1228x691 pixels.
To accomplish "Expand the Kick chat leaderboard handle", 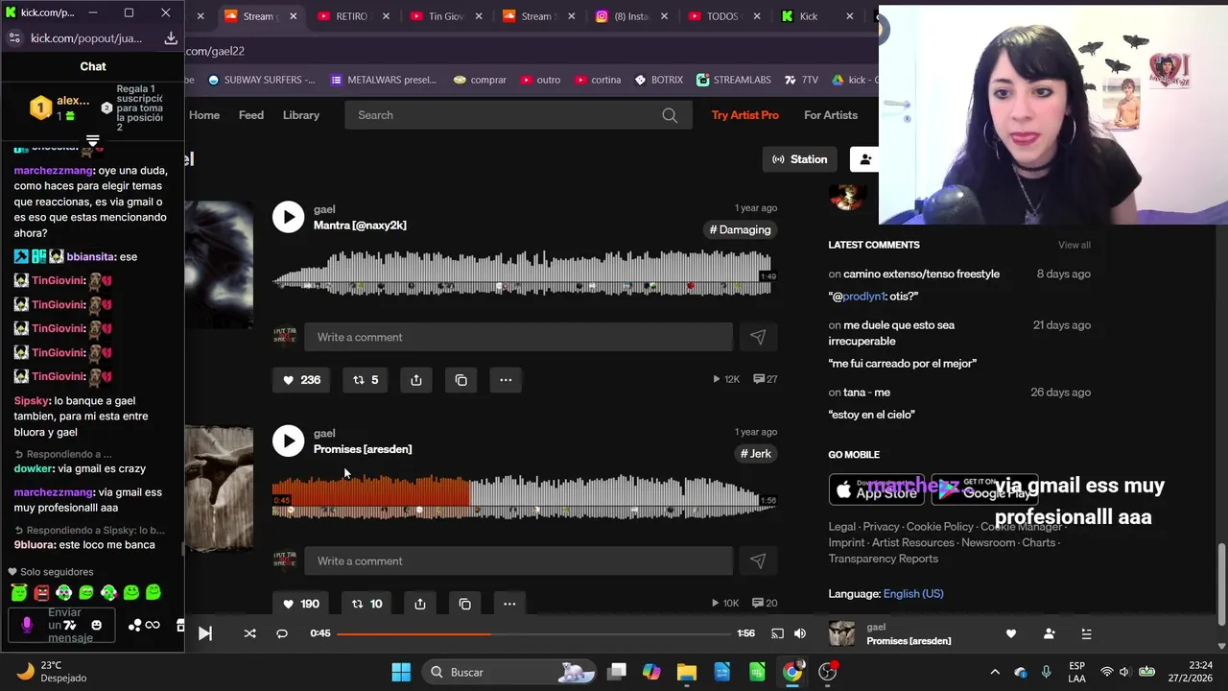I will pyautogui.click(x=92, y=141).
